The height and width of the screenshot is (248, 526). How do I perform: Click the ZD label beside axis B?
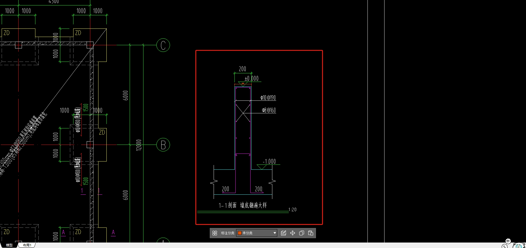coord(102,132)
